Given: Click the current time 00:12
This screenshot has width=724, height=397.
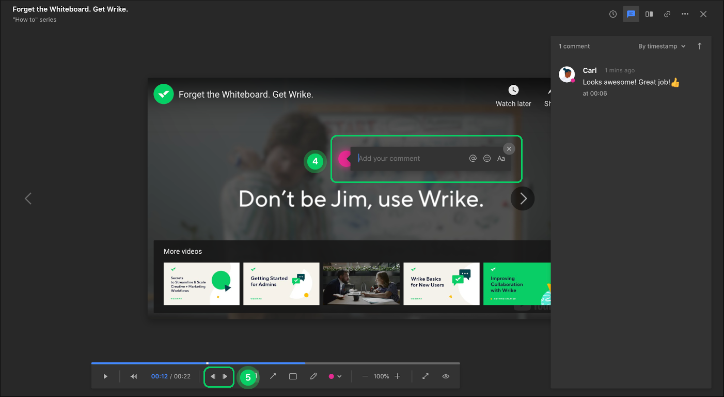Looking at the screenshot, I should (160, 376).
